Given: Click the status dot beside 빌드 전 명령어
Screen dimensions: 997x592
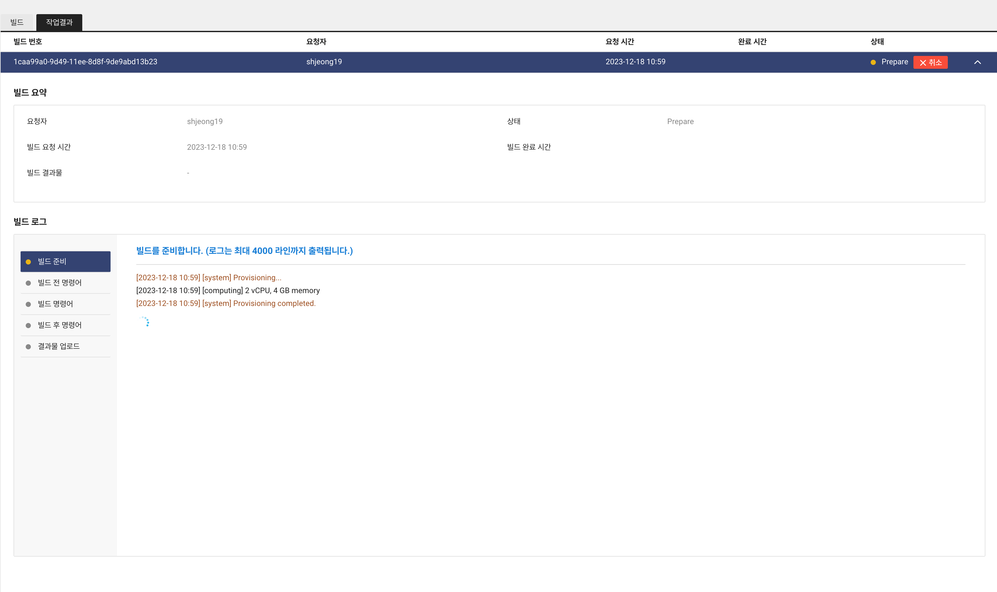Looking at the screenshot, I should [28, 283].
